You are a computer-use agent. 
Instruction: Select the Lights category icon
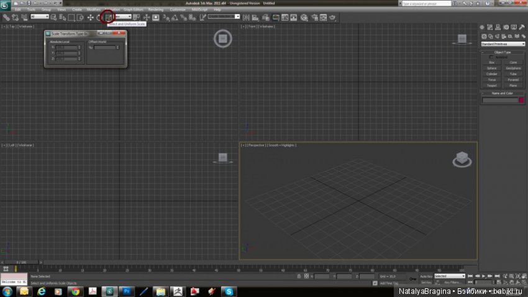498,36
